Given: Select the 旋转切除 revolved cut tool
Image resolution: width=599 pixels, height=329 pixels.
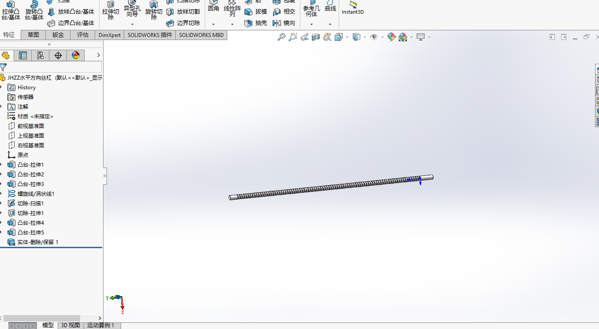Looking at the screenshot, I should [154, 11].
